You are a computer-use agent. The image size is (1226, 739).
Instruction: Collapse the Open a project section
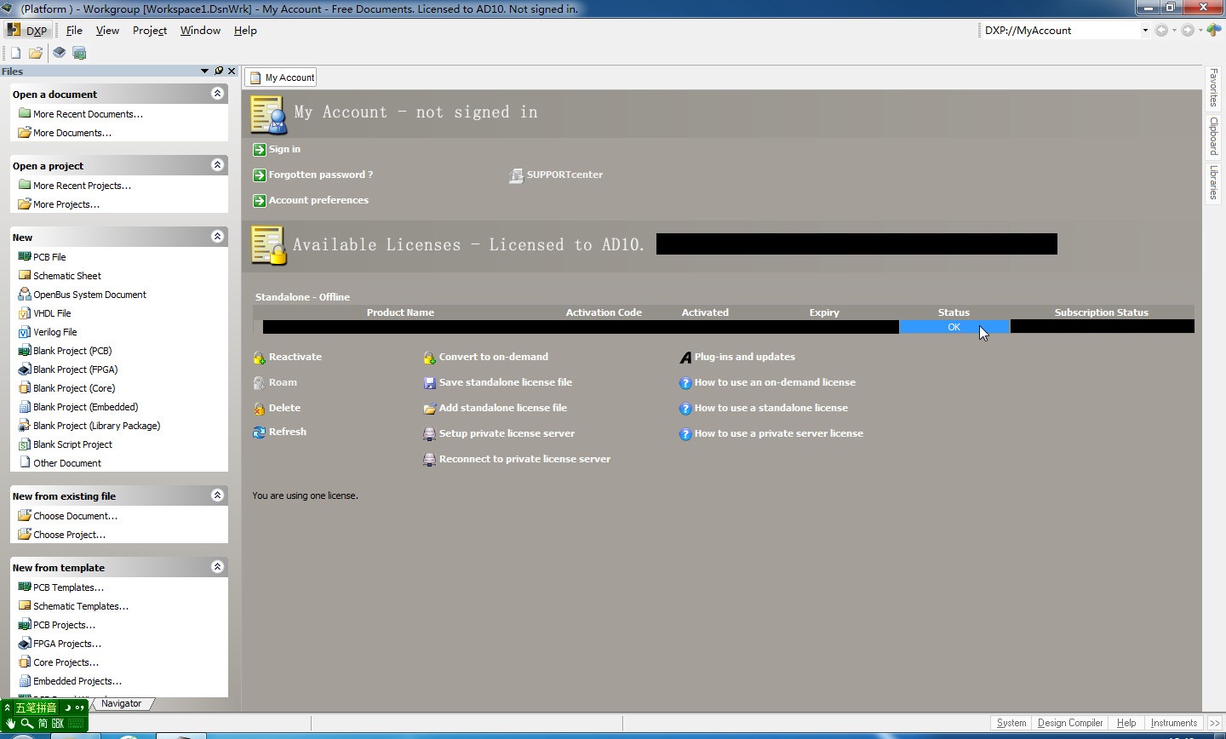click(218, 165)
